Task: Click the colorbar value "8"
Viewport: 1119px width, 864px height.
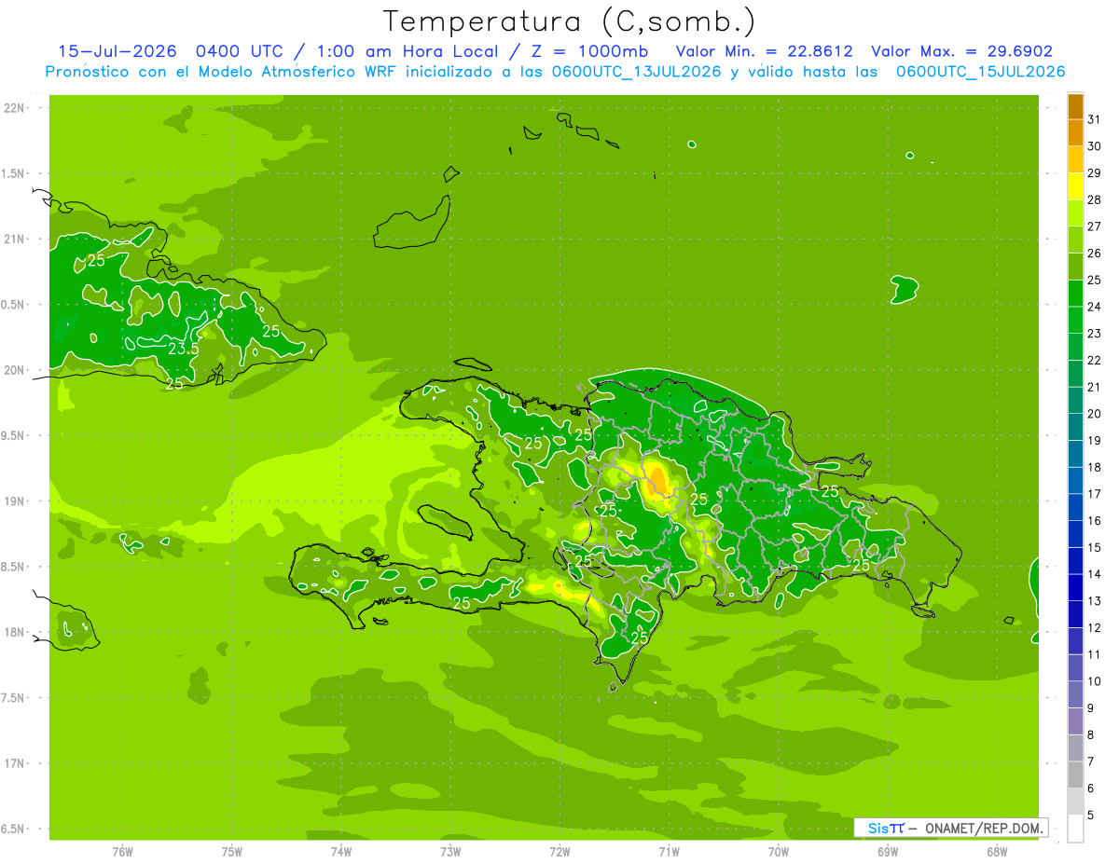Action: tap(1091, 735)
